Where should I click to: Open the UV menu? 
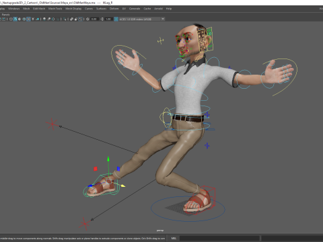click(x=124, y=9)
